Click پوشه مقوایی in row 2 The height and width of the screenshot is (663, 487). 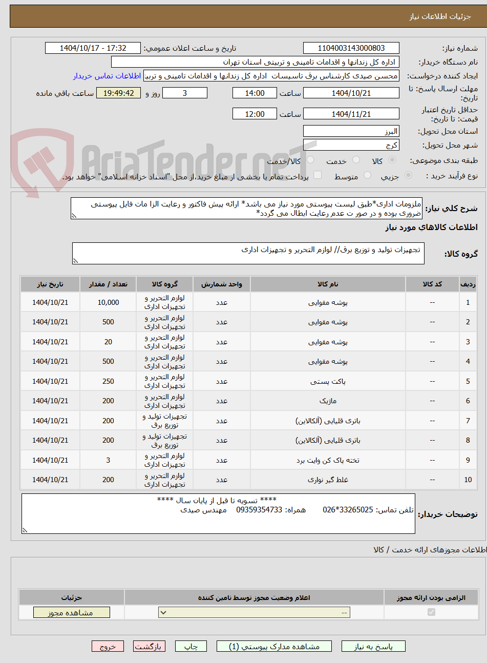tap(328, 322)
